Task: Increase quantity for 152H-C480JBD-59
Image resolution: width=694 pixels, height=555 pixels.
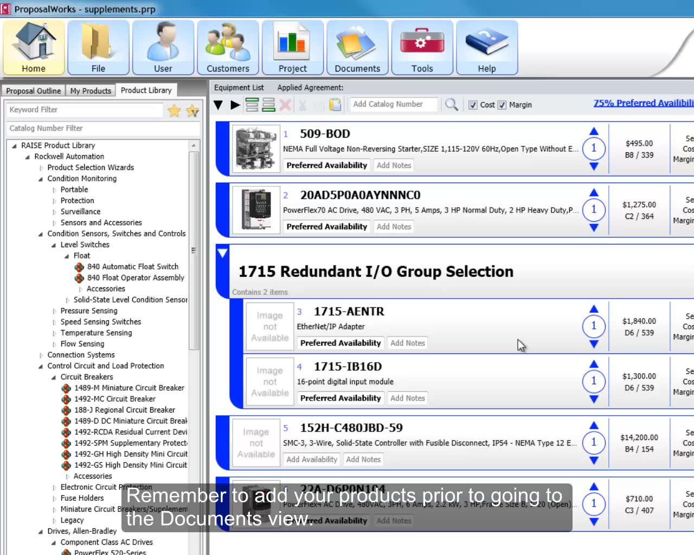Action: pos(594,425)
